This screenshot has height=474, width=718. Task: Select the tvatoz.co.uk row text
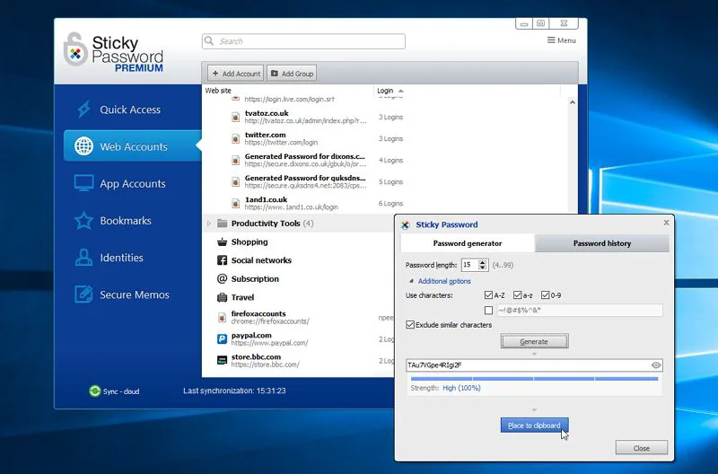click(x=305, y=117)
